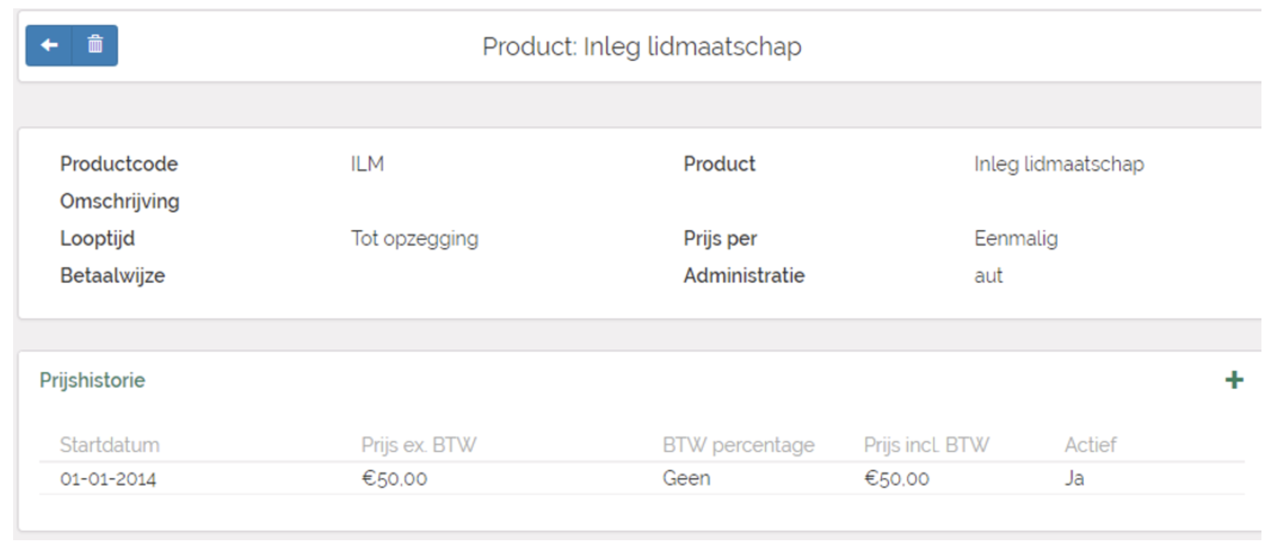Click the Eenmalig value beside Prijs per
Viewport: 1271px width, 545px height.
(1016, 239)
